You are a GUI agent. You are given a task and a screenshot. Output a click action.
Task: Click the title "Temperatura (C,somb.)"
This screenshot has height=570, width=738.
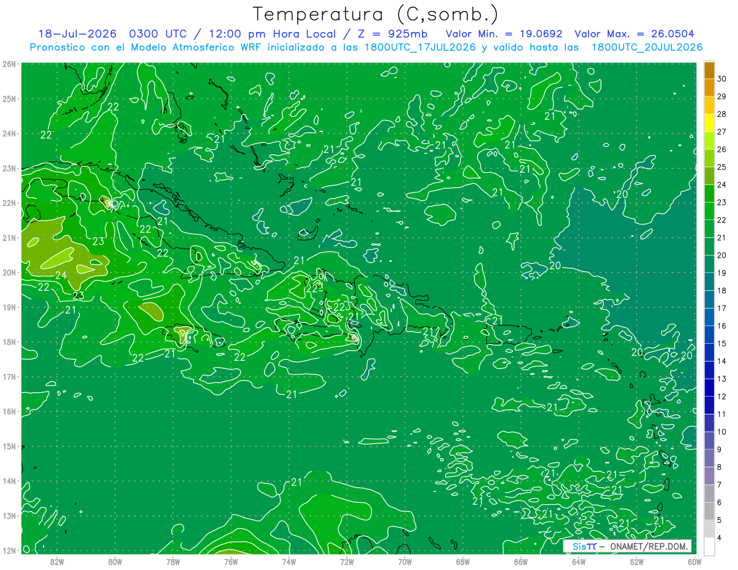click(375, 14)
